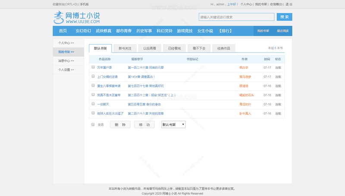Open 最近阅读 in the nav bar

(x=283, y=31)
